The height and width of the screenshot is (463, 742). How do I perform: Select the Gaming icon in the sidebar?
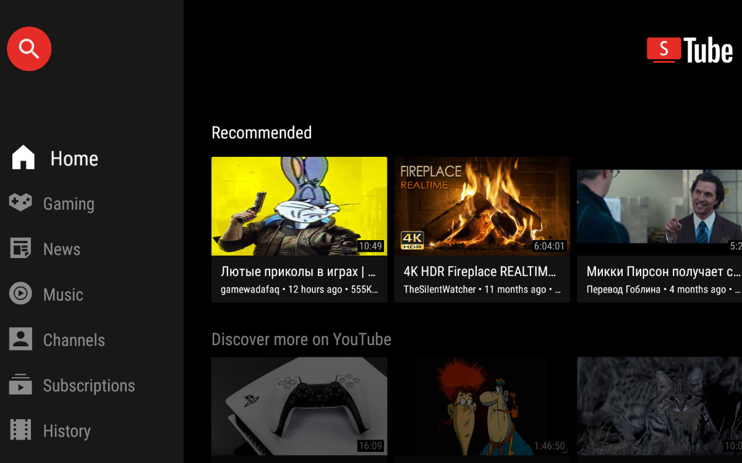[x=20, y=203]
